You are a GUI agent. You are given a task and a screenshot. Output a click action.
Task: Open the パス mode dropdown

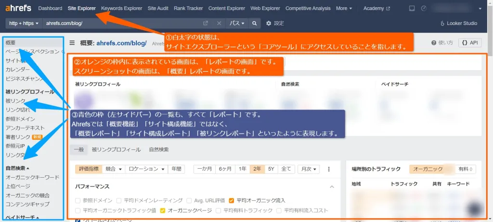click(x=236, y=23)
